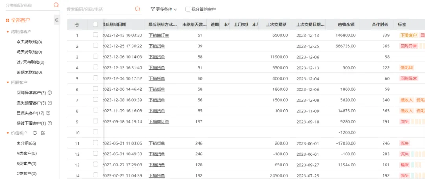This screenshot has width=425, height=179.
Task: Collapse the sidebar with double-chevron icon
Action: tap(57, 20)
